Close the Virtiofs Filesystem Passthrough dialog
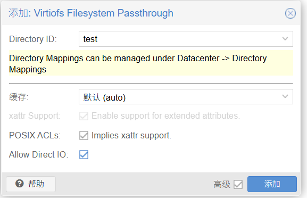Screen dimensions: 307x198 [x=290, y=13]
